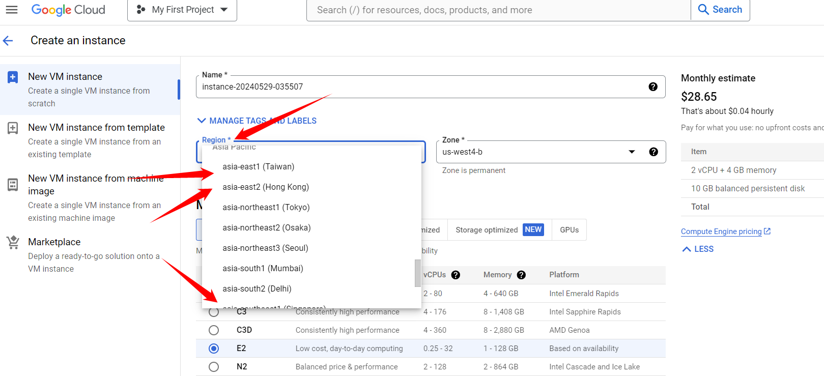This screenshot has width=824, height=376.
Task: Select New VM instance option
Action: [90, 90]
